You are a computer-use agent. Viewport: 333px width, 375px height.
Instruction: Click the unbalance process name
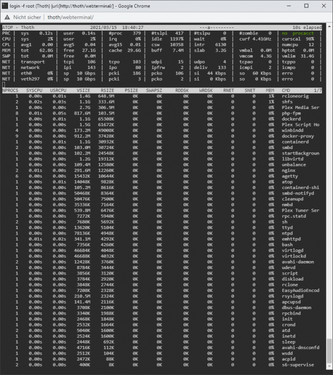pyautogui.click(x=294, y=164)
